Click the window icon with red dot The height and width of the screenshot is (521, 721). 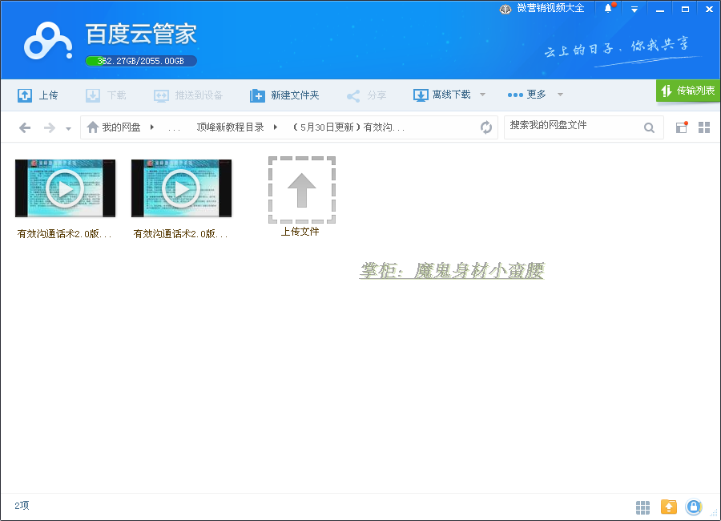[x=682, y=127]
